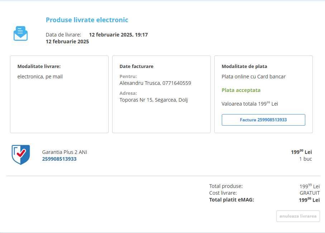This screenshot has height=233, width=325.
Task: Click the Garantia Plus shield icon
Action: pyautogui.click(x=21, y=155)
